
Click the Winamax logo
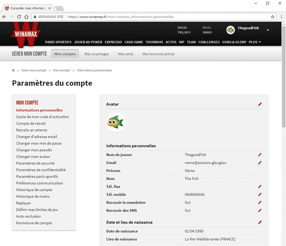pyautogui.click(x=26, y=34)
